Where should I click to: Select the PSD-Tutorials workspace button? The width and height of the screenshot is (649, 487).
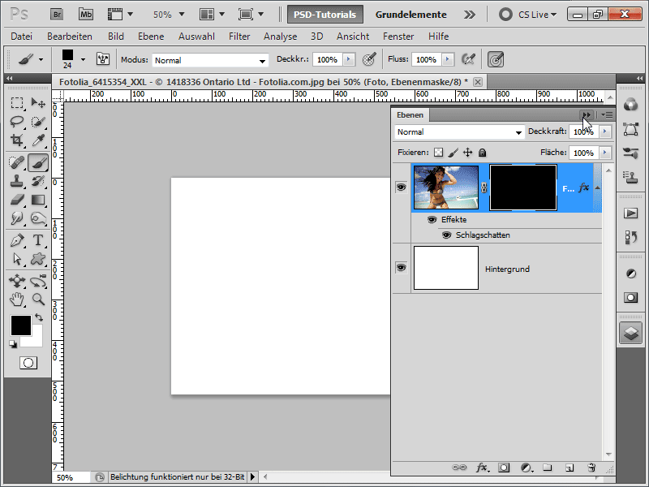(325, 15)
